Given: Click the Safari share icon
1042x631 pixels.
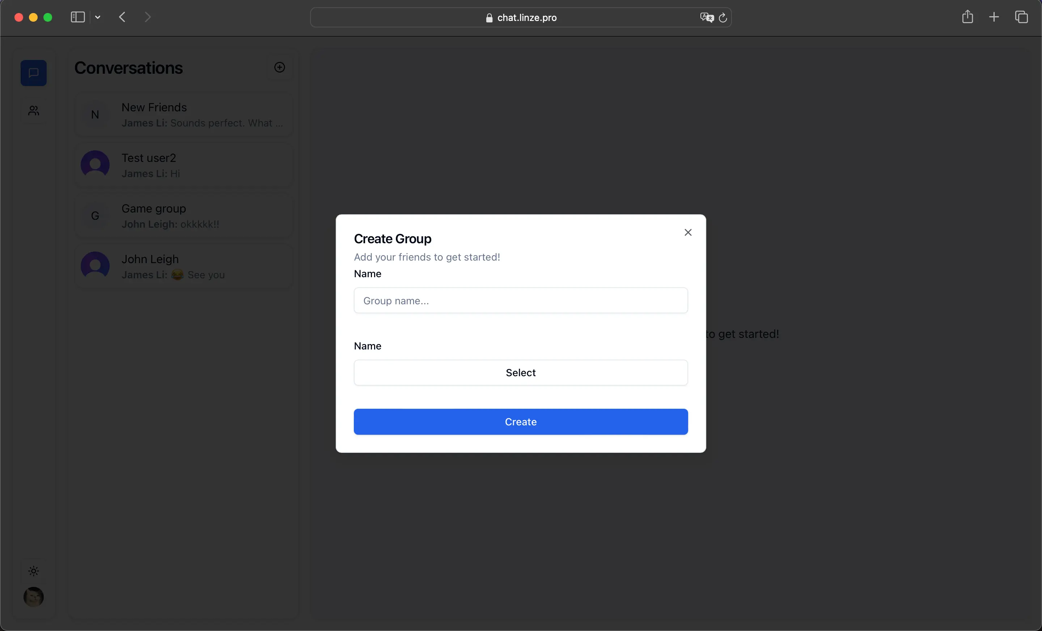Looking at the screenshot, I should point(967,17).
